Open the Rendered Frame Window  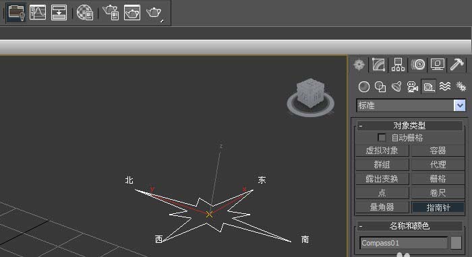click(132, 13)
